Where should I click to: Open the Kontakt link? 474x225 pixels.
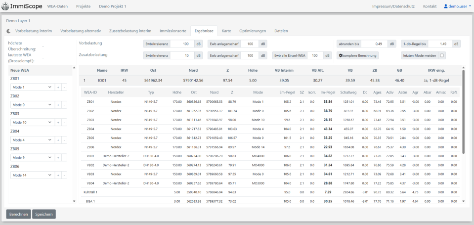point(430,6)
